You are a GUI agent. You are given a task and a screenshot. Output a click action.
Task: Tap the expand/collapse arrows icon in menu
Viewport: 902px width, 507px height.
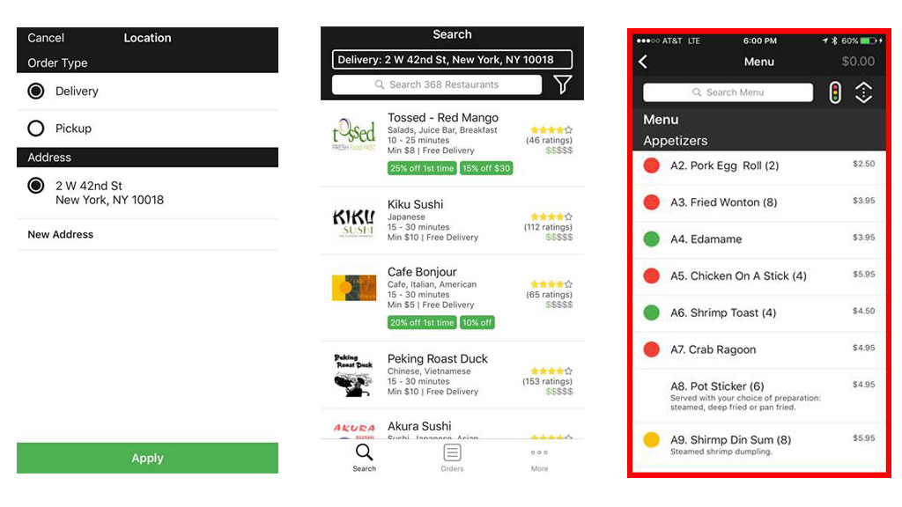(x=863, y=92)
